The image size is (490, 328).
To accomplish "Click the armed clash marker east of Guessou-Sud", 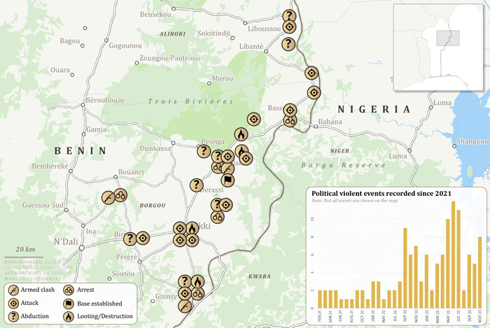I will [108, 197].
